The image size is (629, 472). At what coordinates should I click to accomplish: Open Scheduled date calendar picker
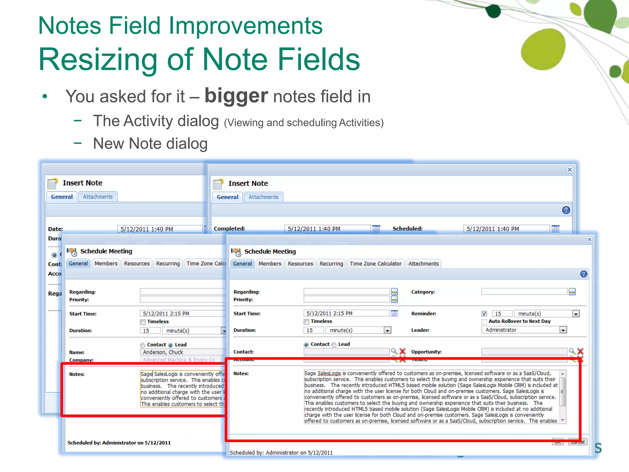(555, 229)
